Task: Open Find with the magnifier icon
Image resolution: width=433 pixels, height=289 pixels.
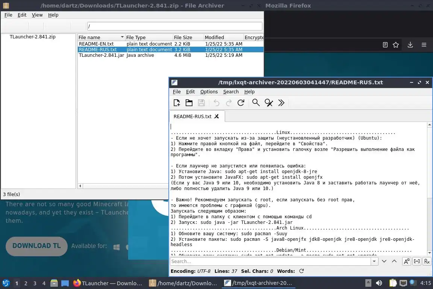Action: pos(256,103)
